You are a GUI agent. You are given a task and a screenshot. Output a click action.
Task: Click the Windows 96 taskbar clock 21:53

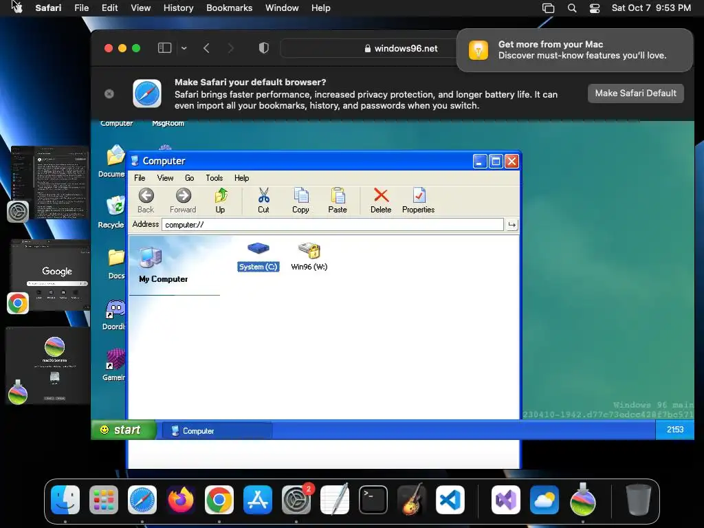[x=675, y=430]
